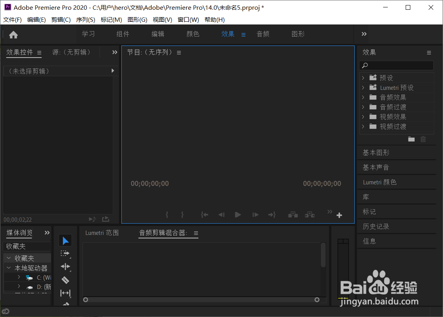Open the 信息 panel

369,241
